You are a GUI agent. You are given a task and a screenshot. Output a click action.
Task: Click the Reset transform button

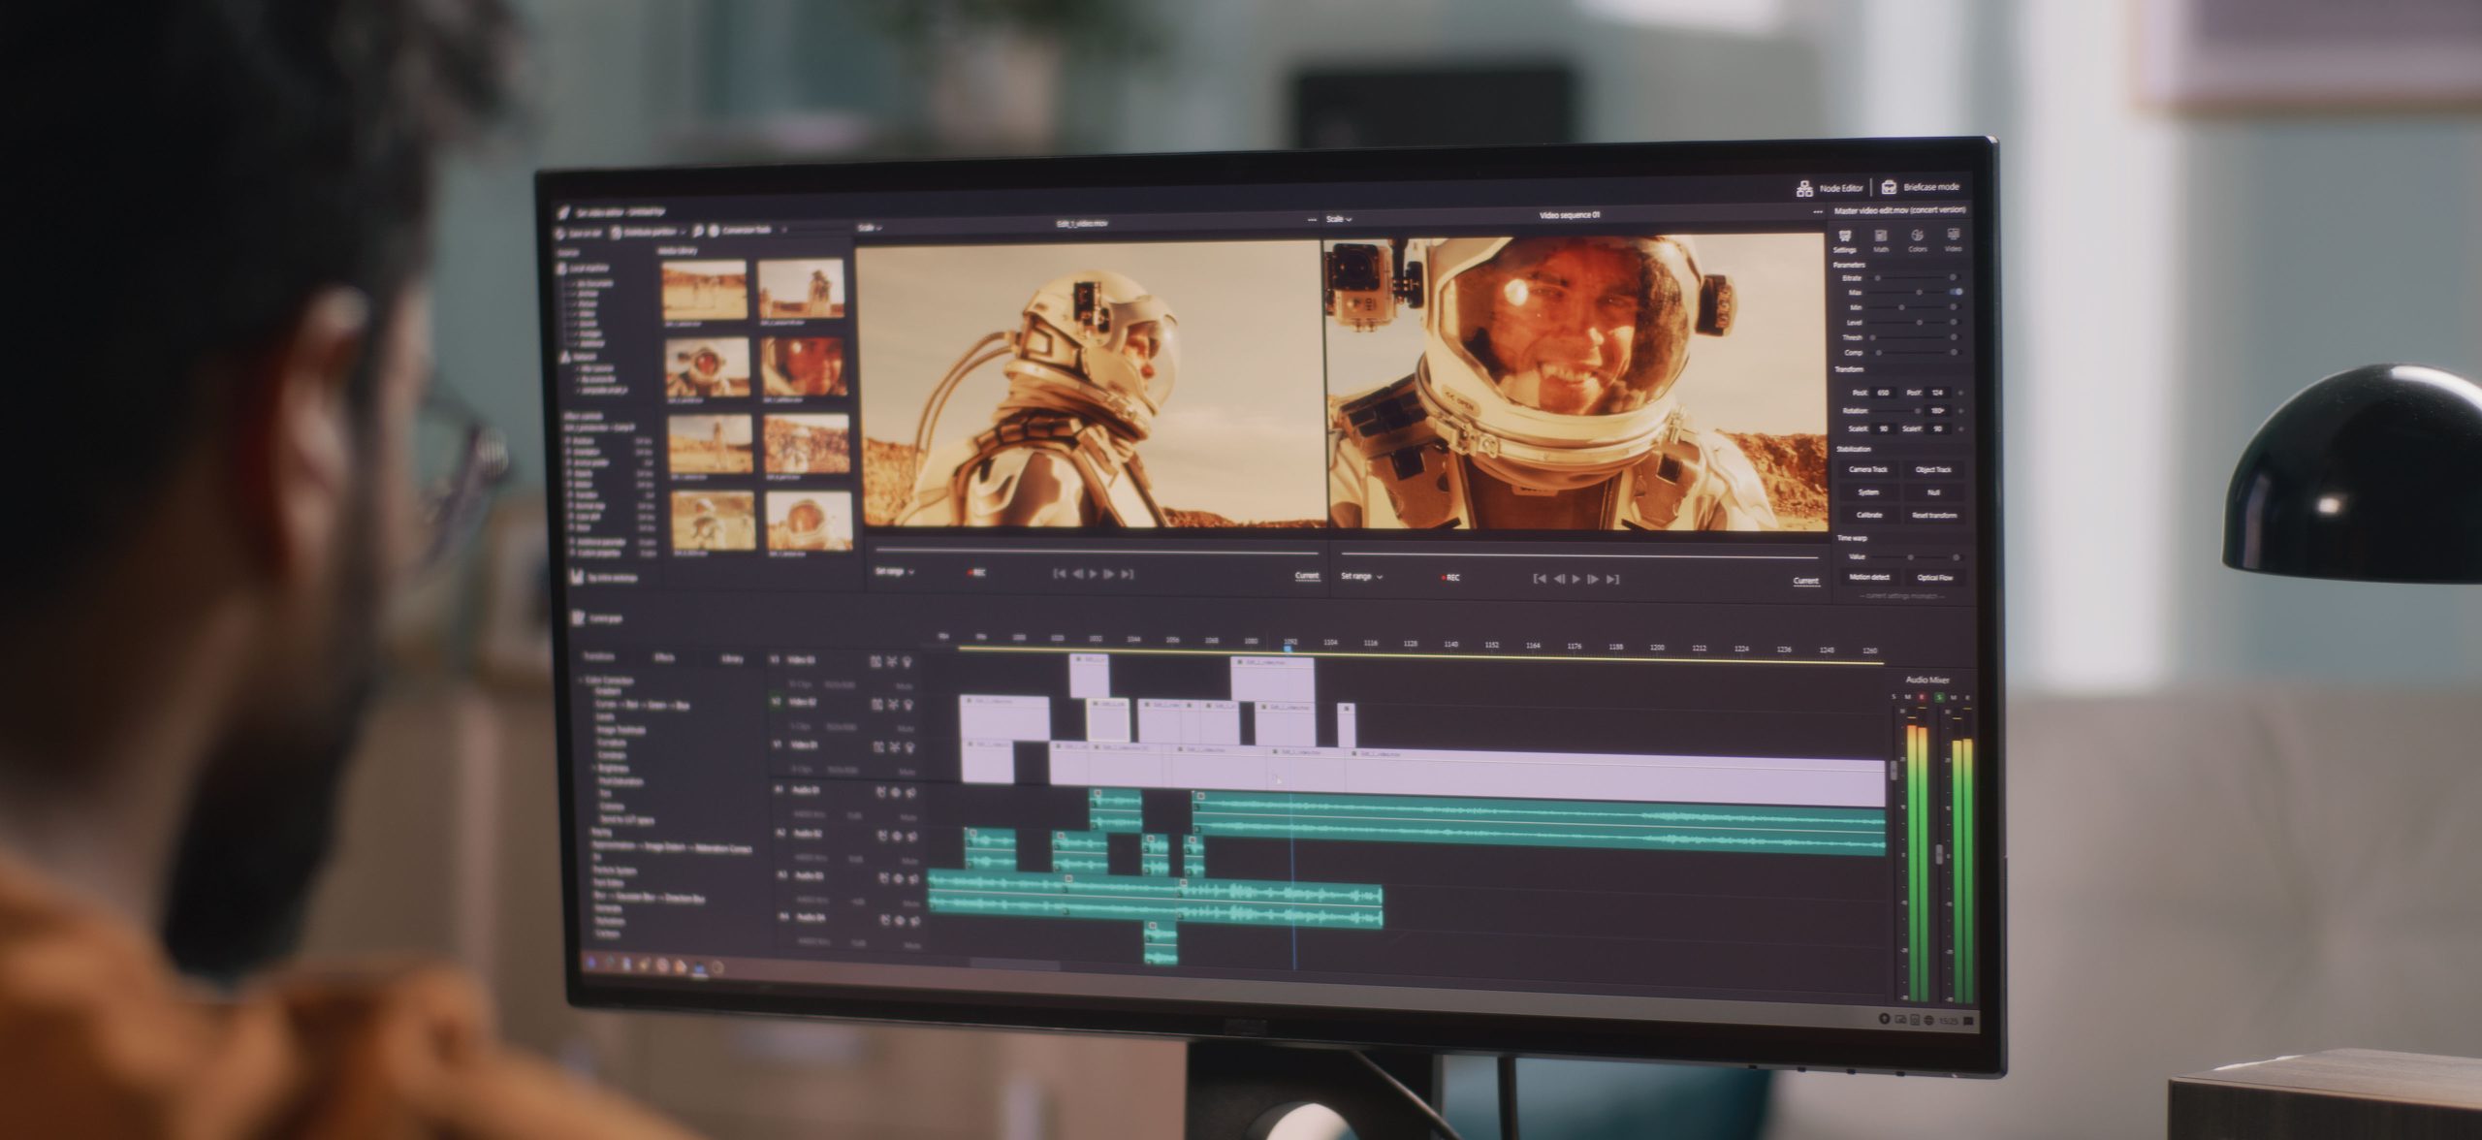click(x=1933, y=515)
